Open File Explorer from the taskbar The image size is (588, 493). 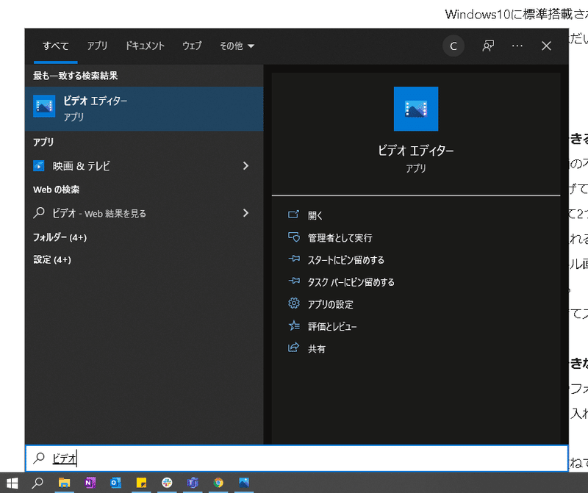click(64, 483)
